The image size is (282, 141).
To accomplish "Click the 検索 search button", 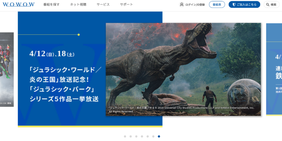I will pyautogui.click(x=271, y=5).
